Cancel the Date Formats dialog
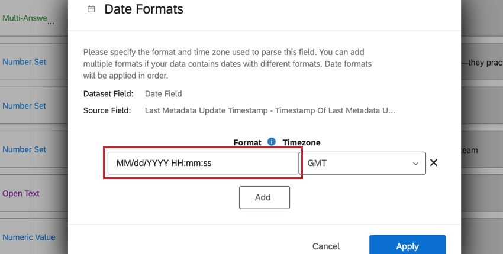 click(x=326, y=246)
